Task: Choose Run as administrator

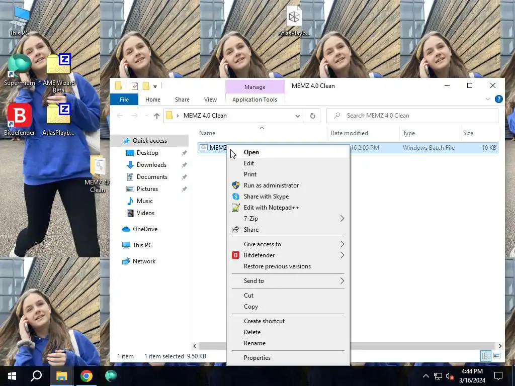Action: 288,185
